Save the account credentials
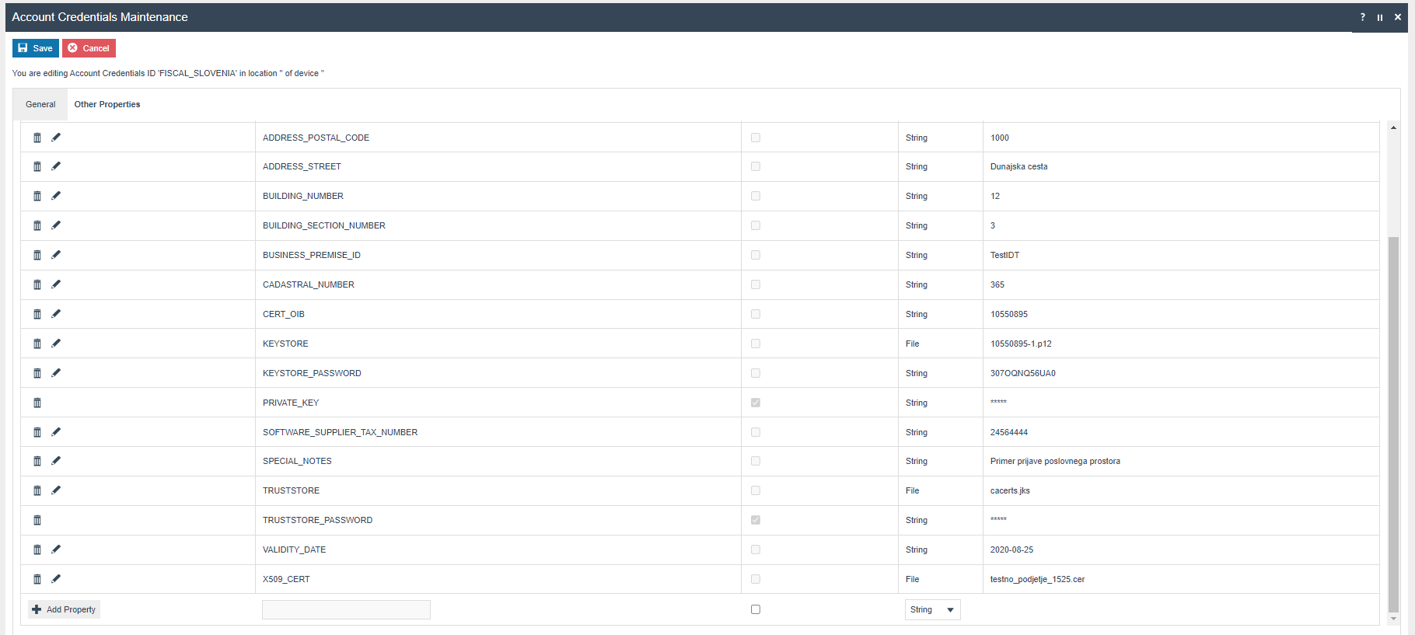Image resolution: width=1415 pixels, height=635 pixels. click(36, 48)
